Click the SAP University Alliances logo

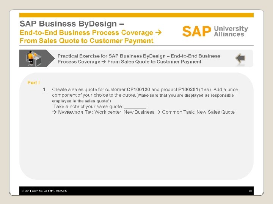pos(215,31)
